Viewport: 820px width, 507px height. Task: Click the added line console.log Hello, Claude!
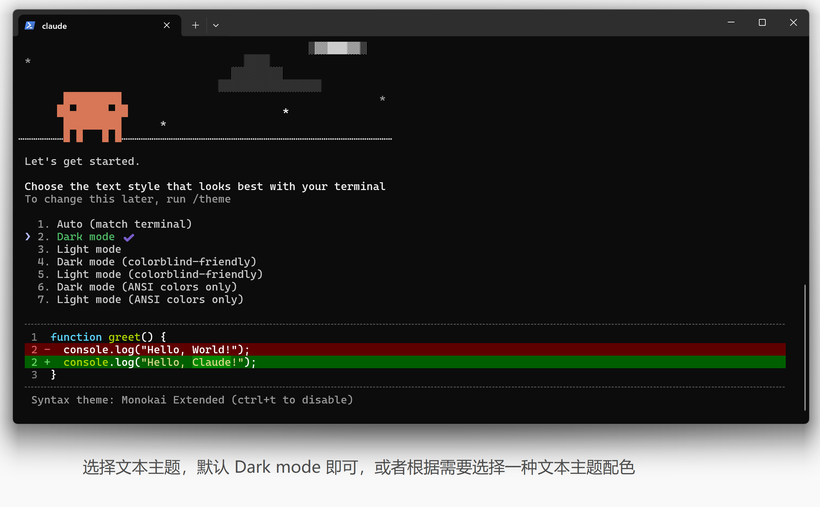[x=405, y=362]
